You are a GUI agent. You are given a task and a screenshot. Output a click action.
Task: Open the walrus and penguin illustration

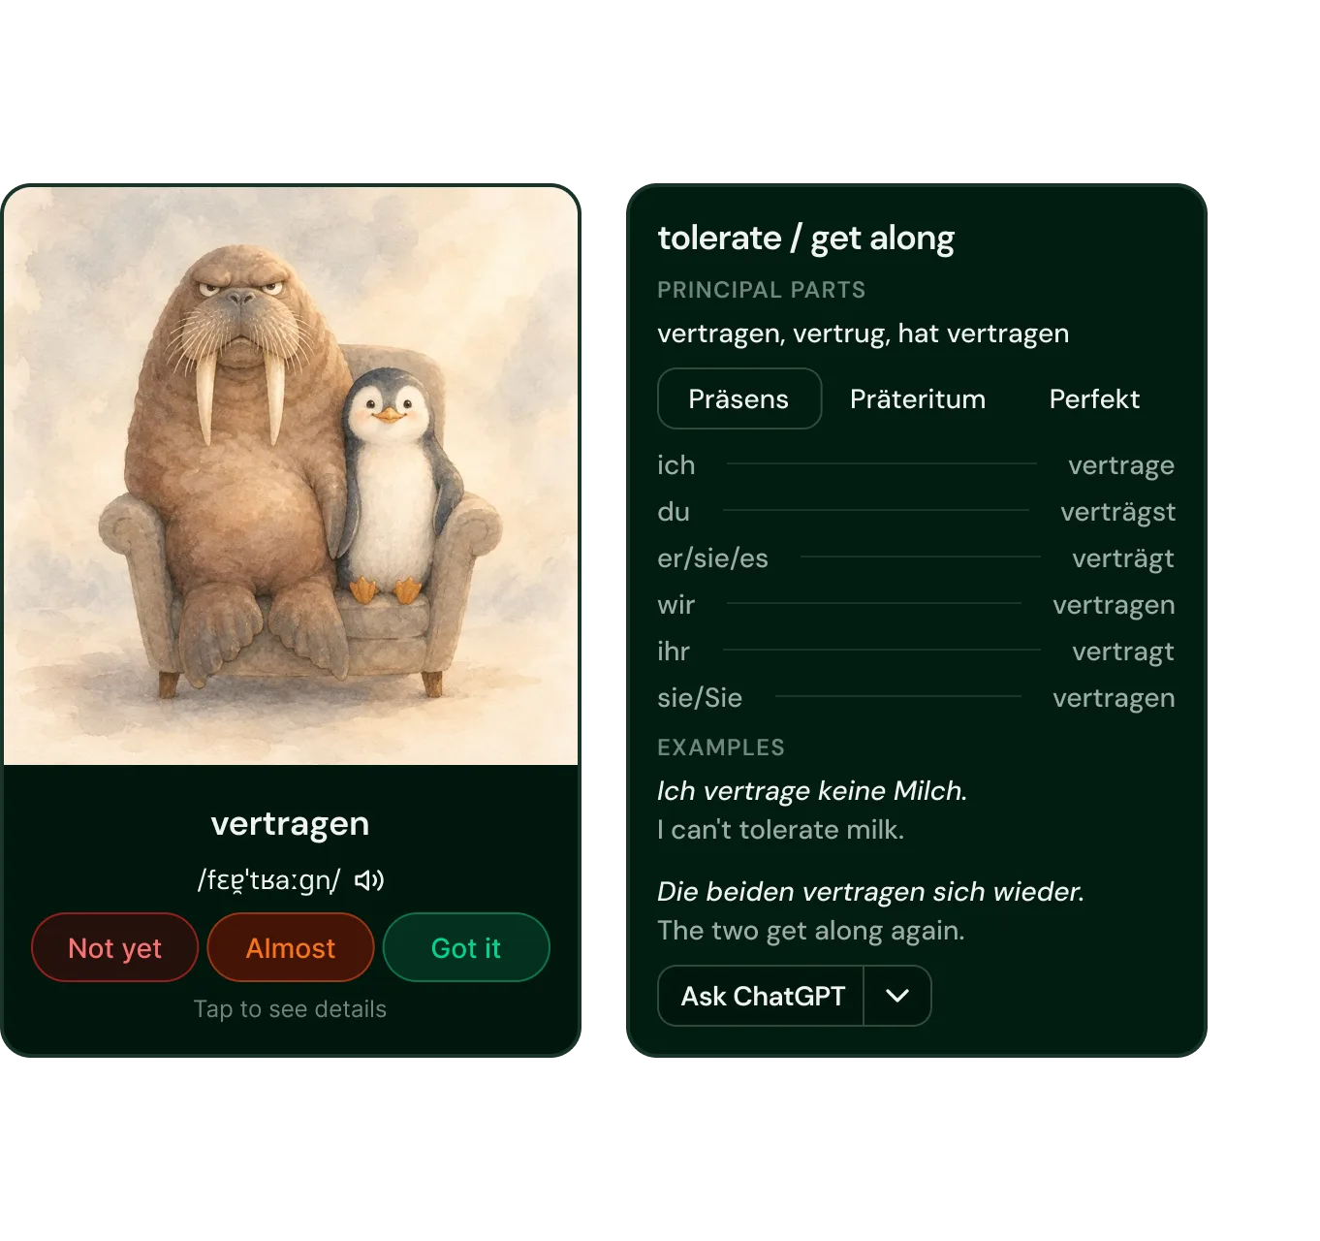click(x=291, y=475)
